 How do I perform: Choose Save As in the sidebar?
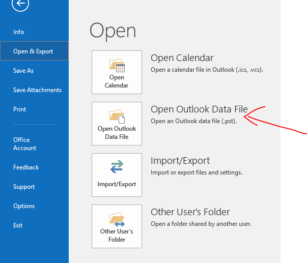[x=23, y=70]
